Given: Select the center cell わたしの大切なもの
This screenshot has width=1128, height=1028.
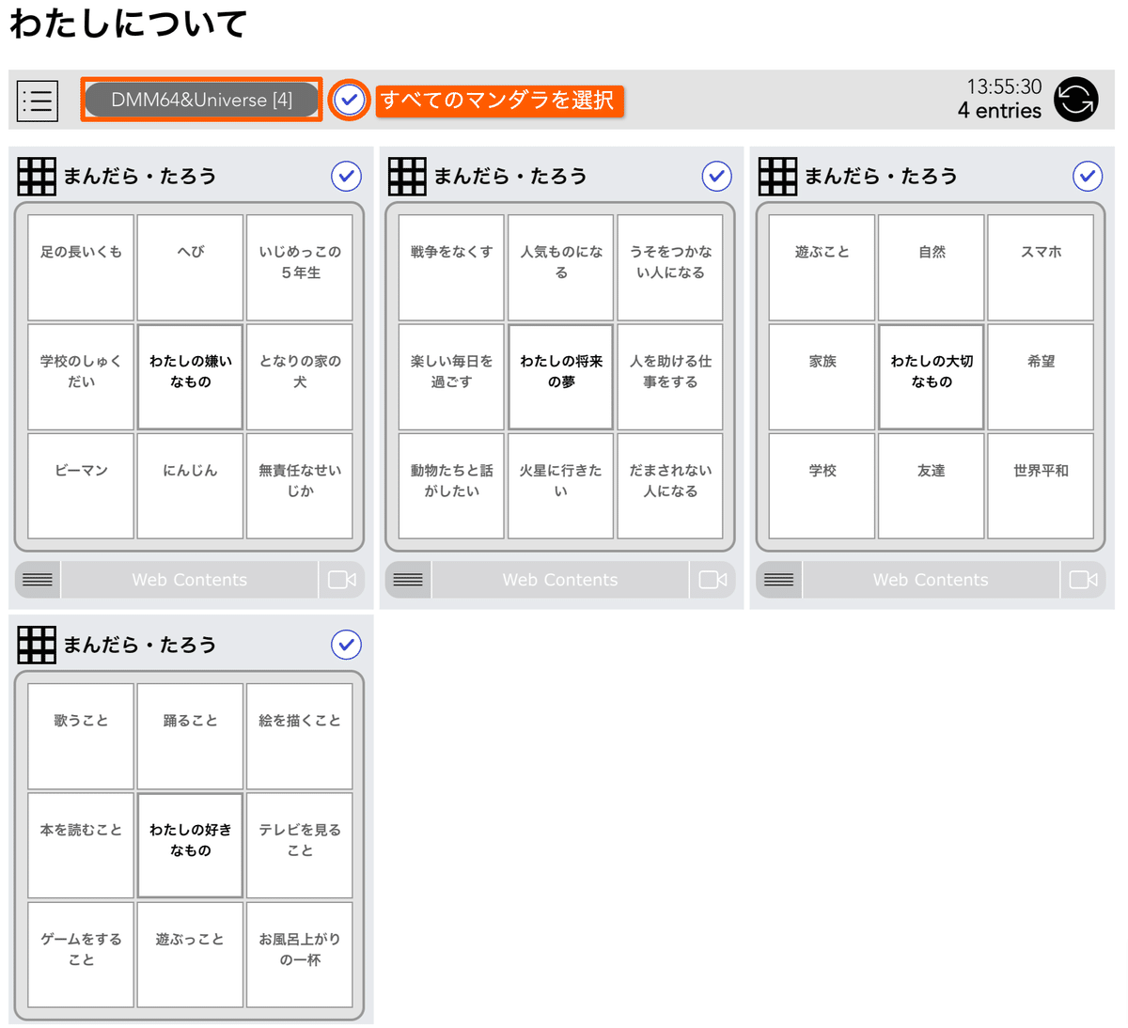Looking at the screenshot, I should [x=932, y=377].
